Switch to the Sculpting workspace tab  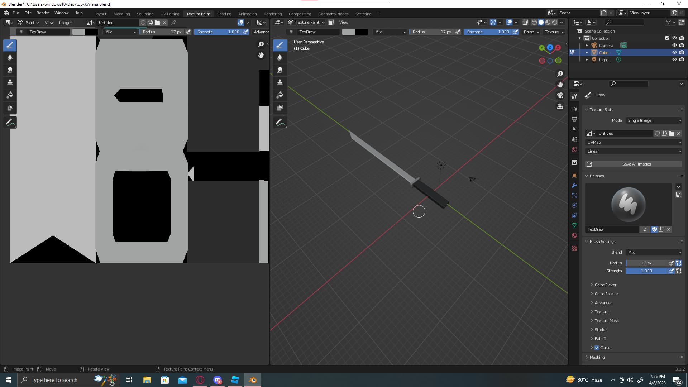145,14
